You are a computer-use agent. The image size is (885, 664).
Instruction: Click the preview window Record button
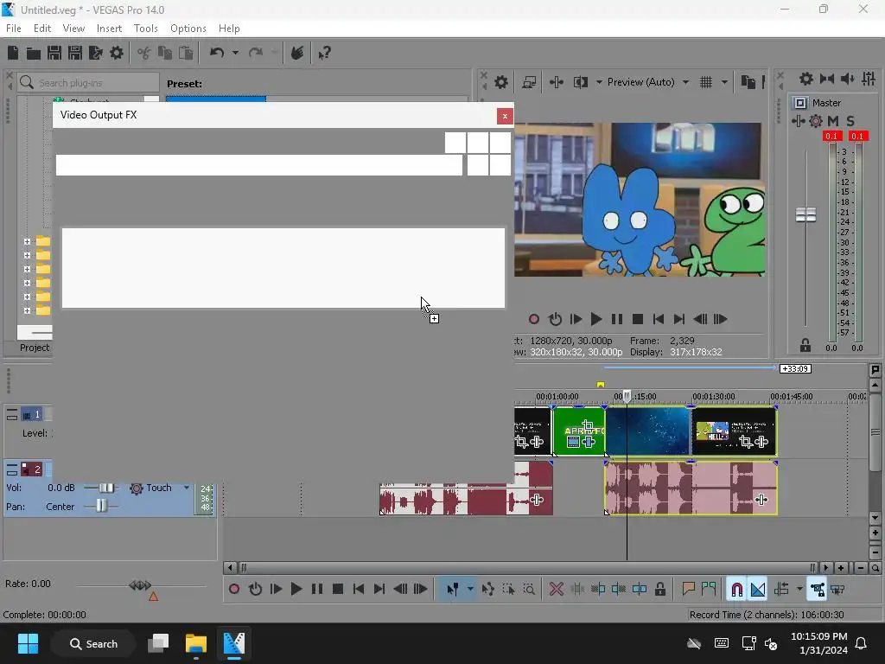[534, 319]
